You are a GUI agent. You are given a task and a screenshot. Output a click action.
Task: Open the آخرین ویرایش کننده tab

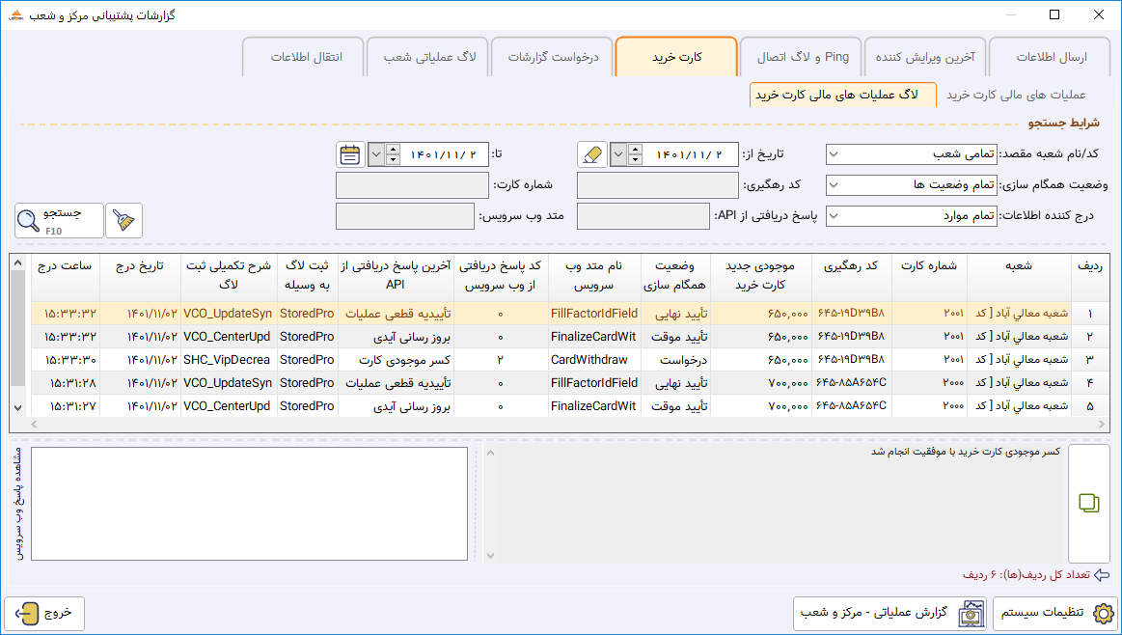tap(925, 57)
